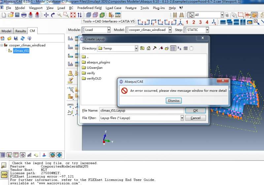Select the Pan View tool
The image size is (264, 185).
click(46, 15)
